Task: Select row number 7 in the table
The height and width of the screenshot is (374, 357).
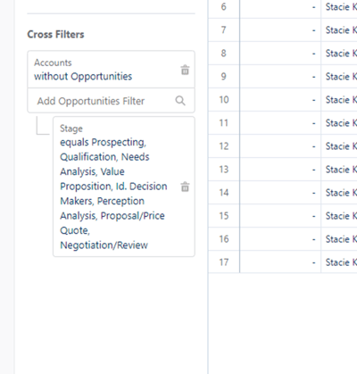Action: click(x=224, y=30)
